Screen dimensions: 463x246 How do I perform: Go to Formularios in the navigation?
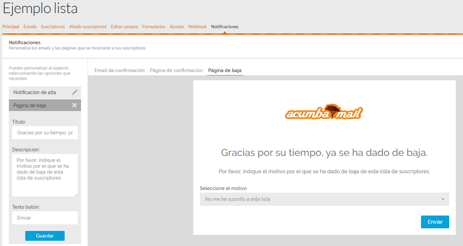[154, 27]
